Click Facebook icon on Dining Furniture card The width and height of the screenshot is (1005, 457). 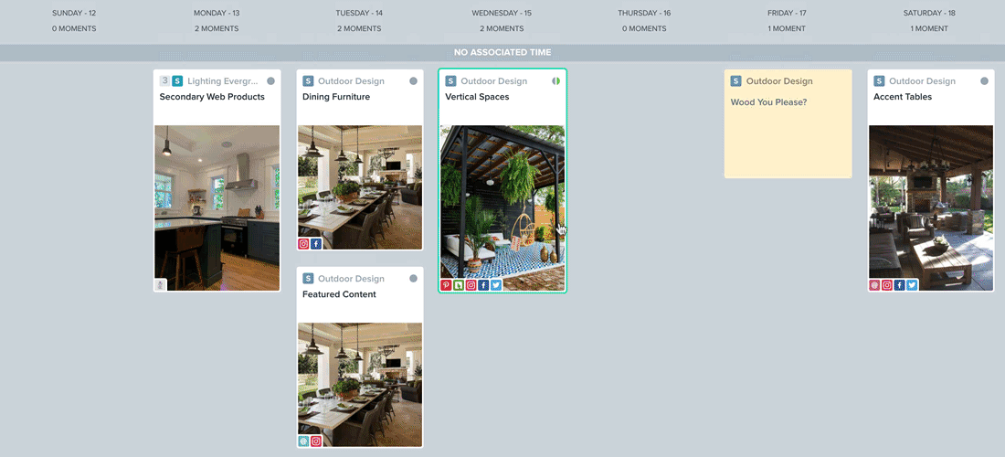click(x=316, y=243)
